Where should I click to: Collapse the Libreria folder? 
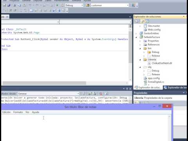pos(140,60)
